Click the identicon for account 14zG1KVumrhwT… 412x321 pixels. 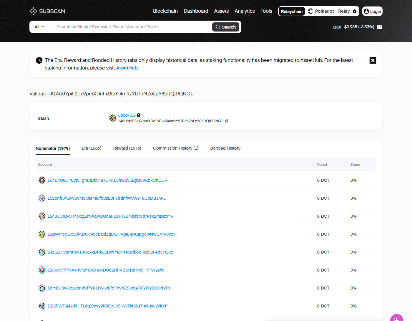tap(42, 252)
